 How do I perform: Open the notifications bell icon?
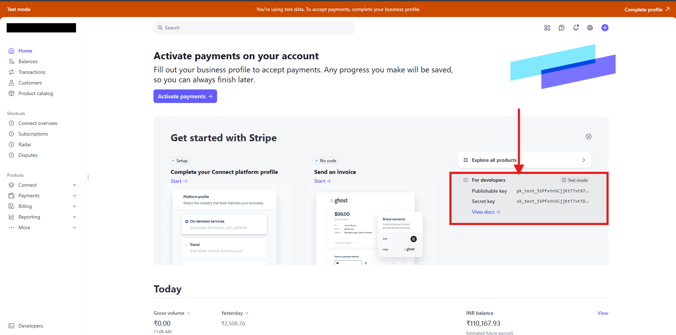tap(575, 28)
